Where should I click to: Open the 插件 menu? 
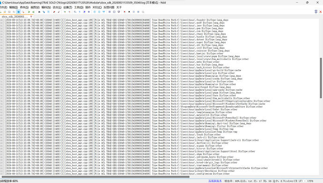[x=88, y=7]
